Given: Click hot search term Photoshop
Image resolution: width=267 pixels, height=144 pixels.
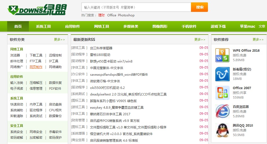Looking at the screenshot, I should tap(126, 15).
